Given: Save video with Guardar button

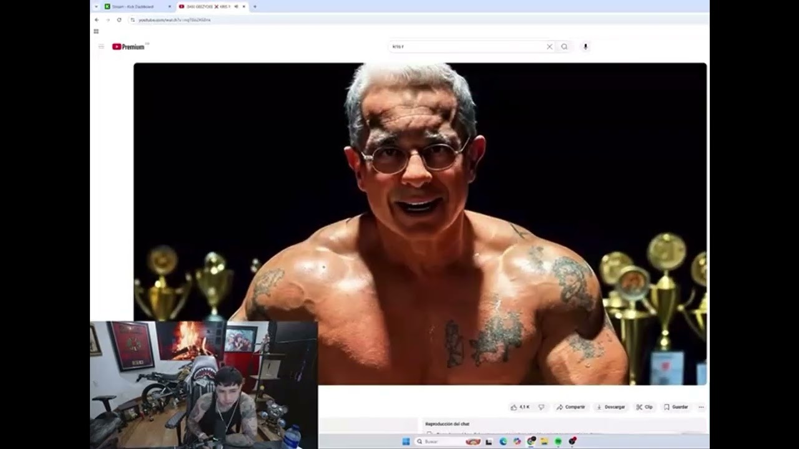Looking at the screenshot, I should point(676,407).
